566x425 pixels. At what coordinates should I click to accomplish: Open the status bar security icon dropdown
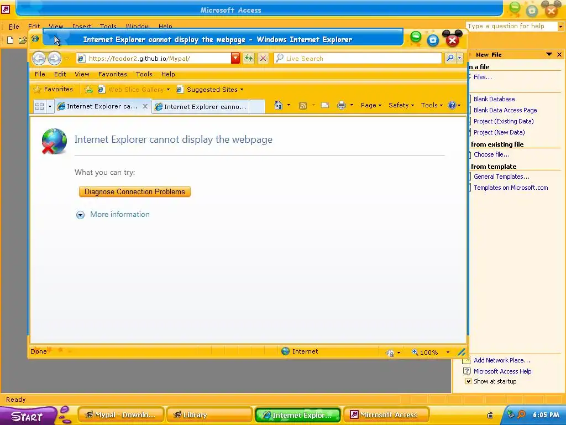pyautogui.click(x=399, y=353)
